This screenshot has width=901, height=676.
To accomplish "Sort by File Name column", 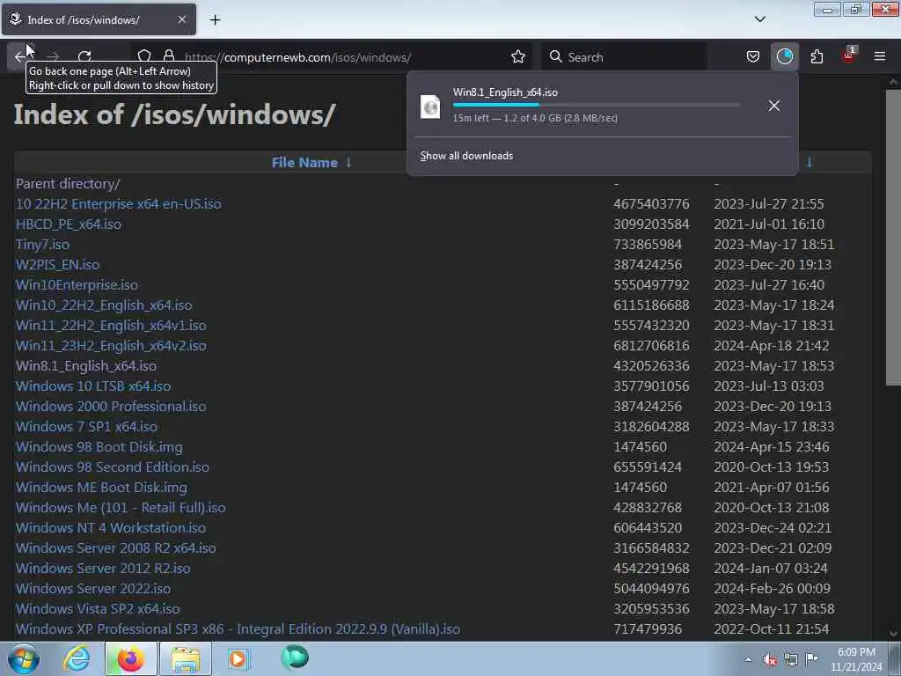I will pyautogui.click(x=304, y=163).
